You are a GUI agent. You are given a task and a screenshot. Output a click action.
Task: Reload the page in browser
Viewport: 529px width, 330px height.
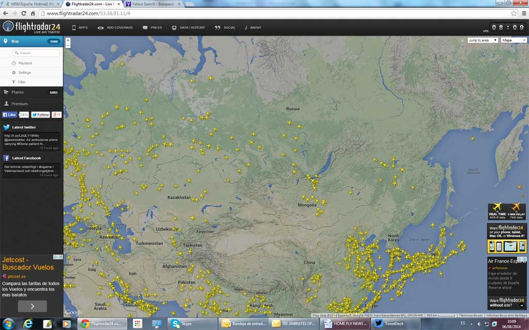tap(23, 13)
